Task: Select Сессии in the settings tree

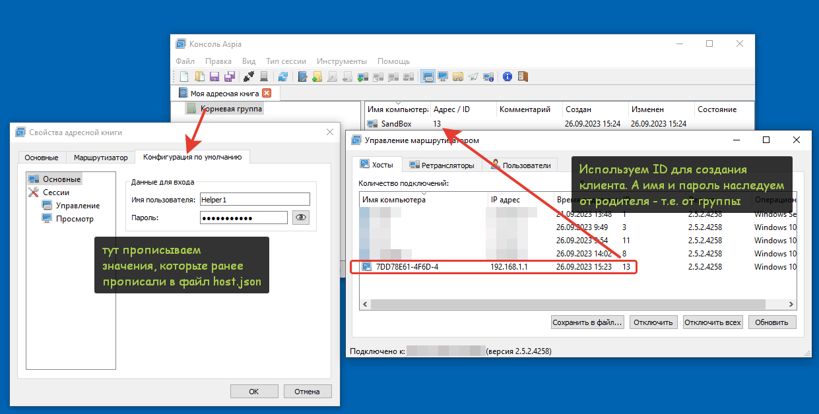Action: coord(56,192)
